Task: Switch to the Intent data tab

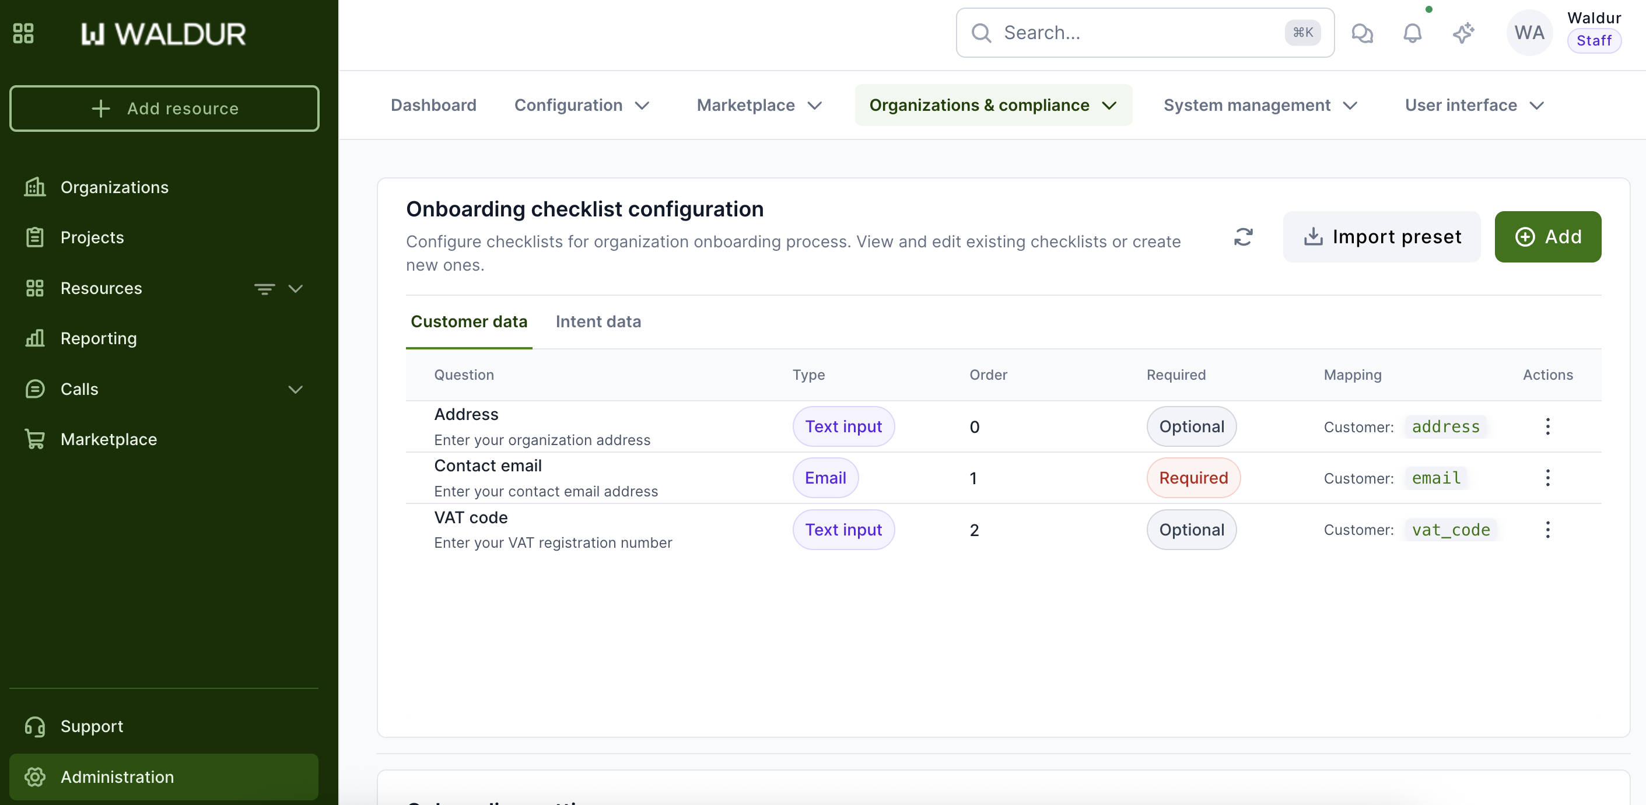Action: [598, 321]
